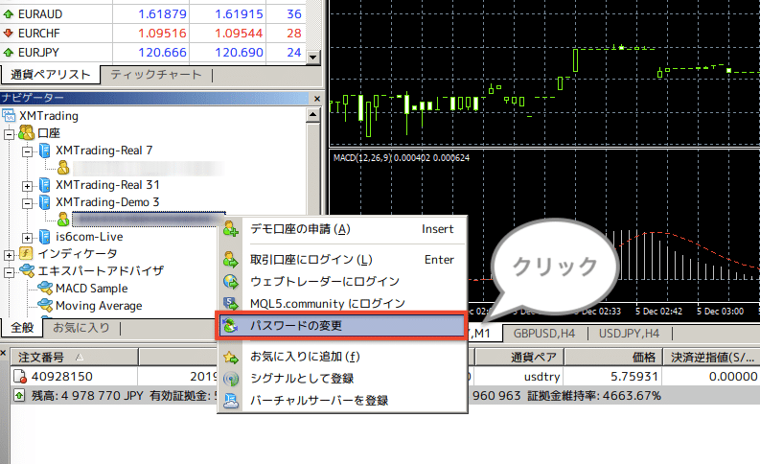Click the EURCHF down-arrow icon
This screenshot has width=760, height=464.
(8, 33)
